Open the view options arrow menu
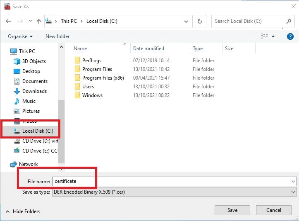Viewport: 299px width, 221px height. tap(273, 36)
